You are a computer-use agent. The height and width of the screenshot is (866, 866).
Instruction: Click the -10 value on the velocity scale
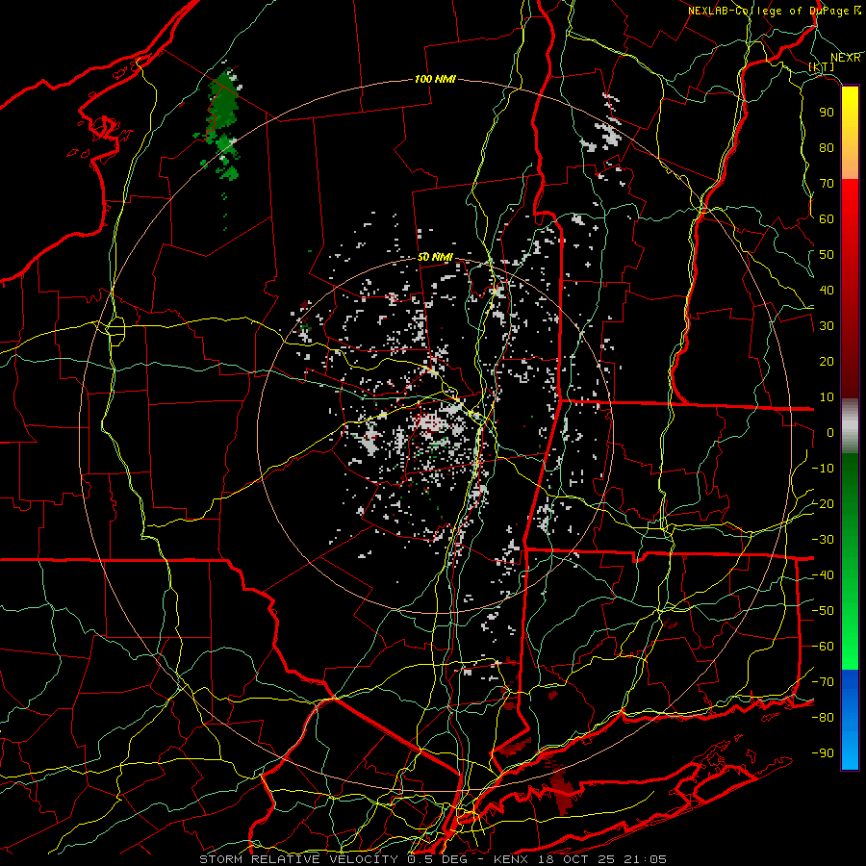click(823, 469)
